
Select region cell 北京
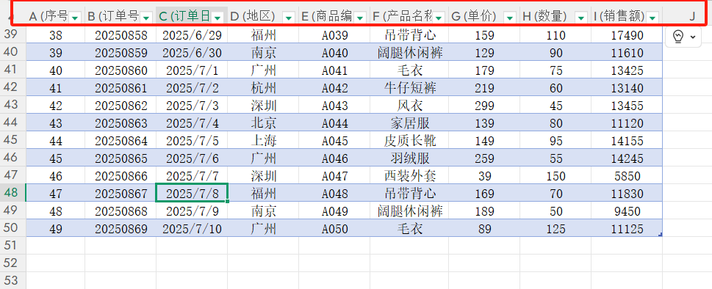263,123
